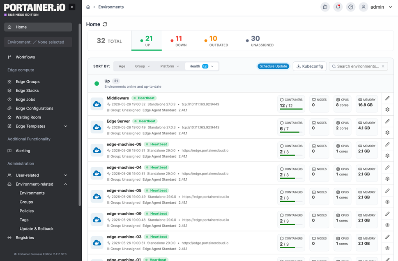Filter by 32 Total environments

[x=109, y=41]
